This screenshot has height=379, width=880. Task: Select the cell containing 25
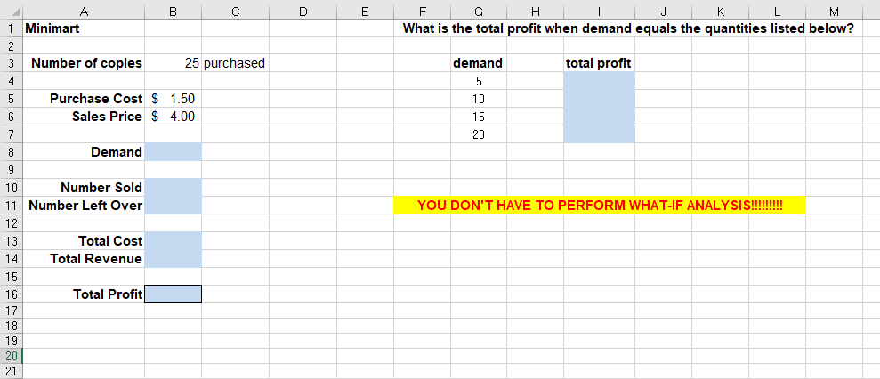(173, 63)
